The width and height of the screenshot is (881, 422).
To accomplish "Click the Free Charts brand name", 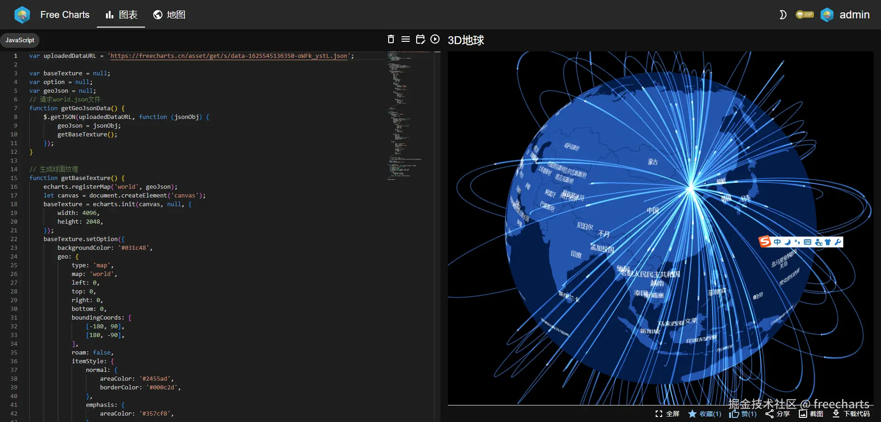I will (65, 15).
